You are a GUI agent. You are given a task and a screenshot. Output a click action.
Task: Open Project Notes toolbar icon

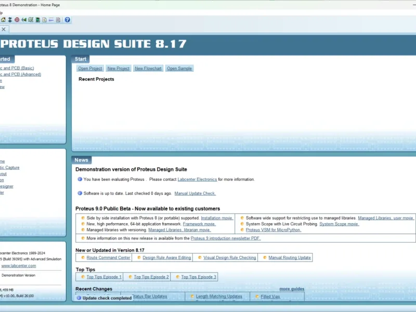click(x=58, y=20)
